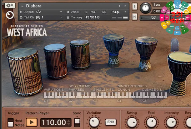The height and width of the screenshot is (129, 191).
Task: Click the Diabara instrument title
Action: point(34,6)
